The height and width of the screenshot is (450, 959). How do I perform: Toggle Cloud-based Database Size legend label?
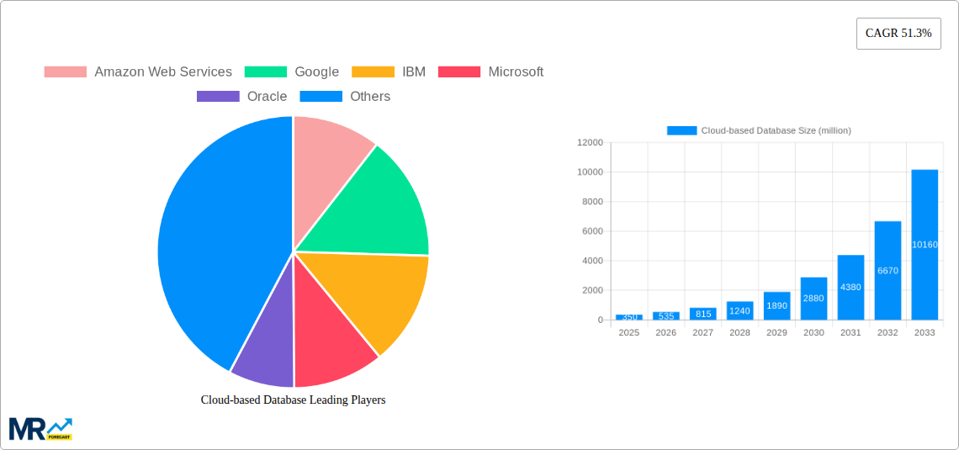tap(776, 130)
